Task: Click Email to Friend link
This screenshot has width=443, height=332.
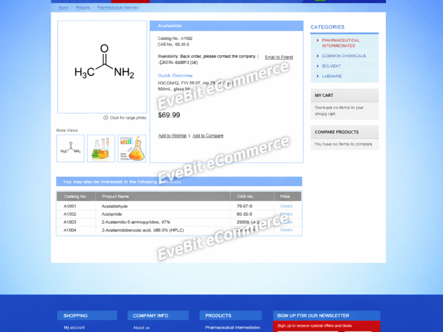Action: click(279, 58)
